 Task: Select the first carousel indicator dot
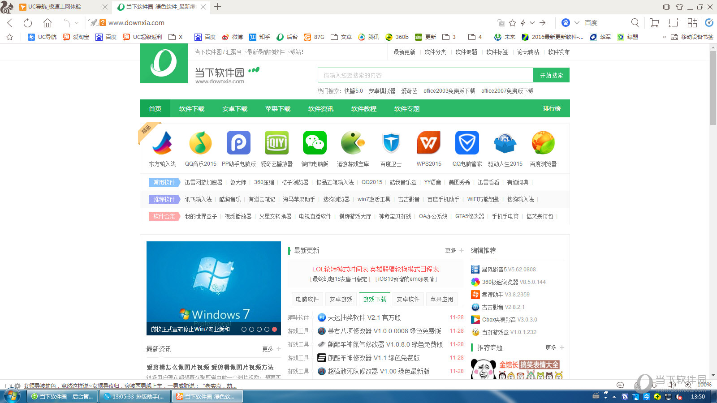244,329
